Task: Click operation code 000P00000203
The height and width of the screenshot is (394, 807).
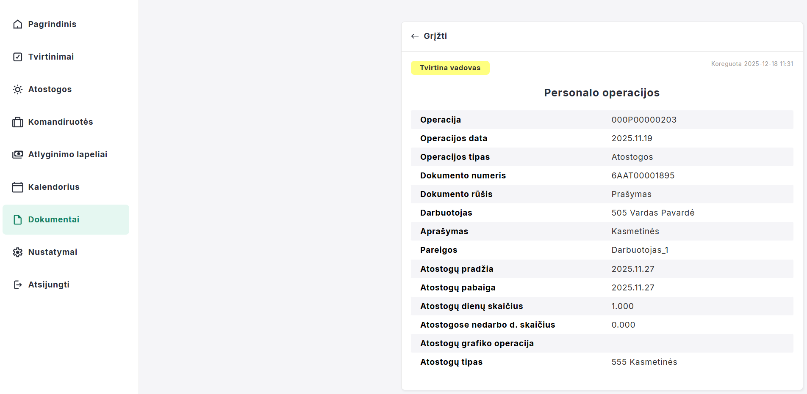Action: click(643, 120)
